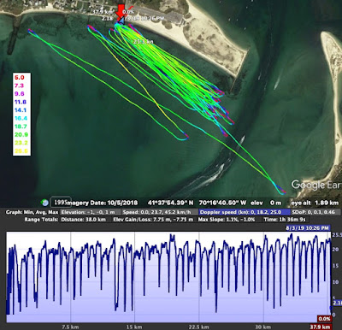Click the red arrow position marker

pos(121,11)
